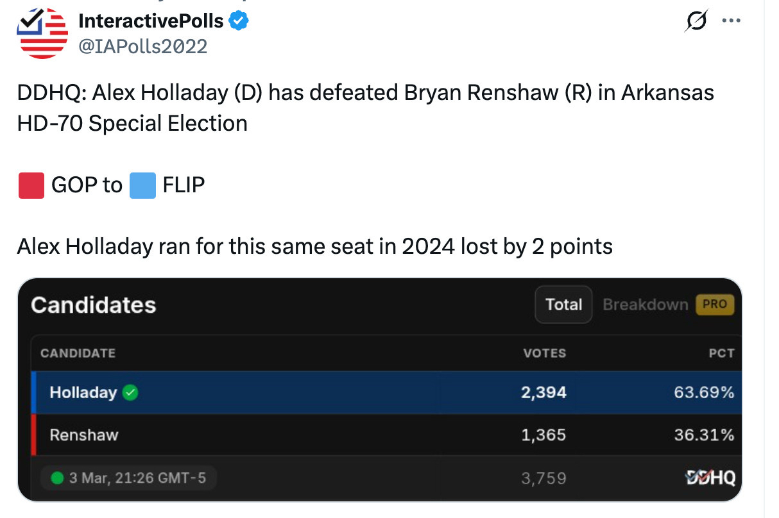Viewport: 779px width, 518px height.
Task: Click the red GOP square emoji
Action: point(31,185)
